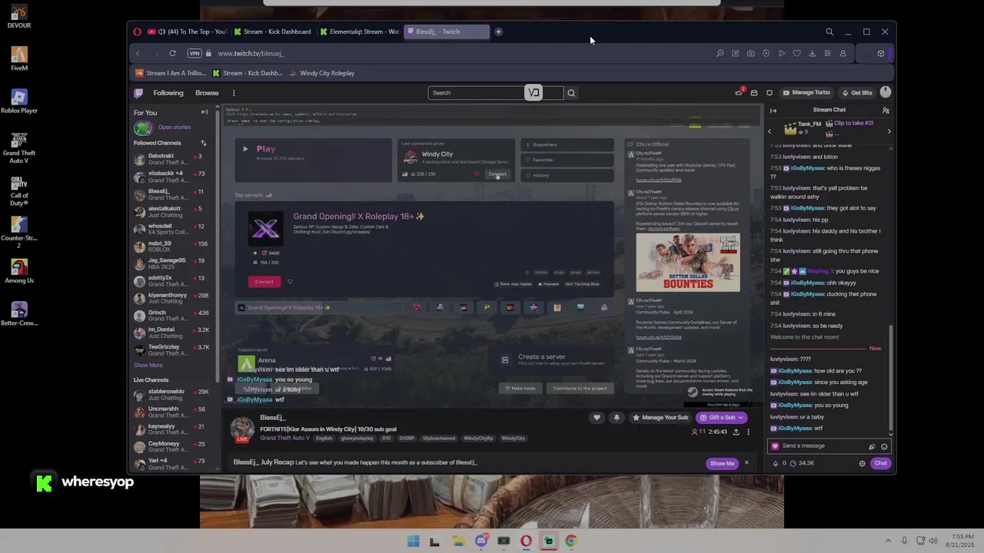Open the Browse page

207,93
